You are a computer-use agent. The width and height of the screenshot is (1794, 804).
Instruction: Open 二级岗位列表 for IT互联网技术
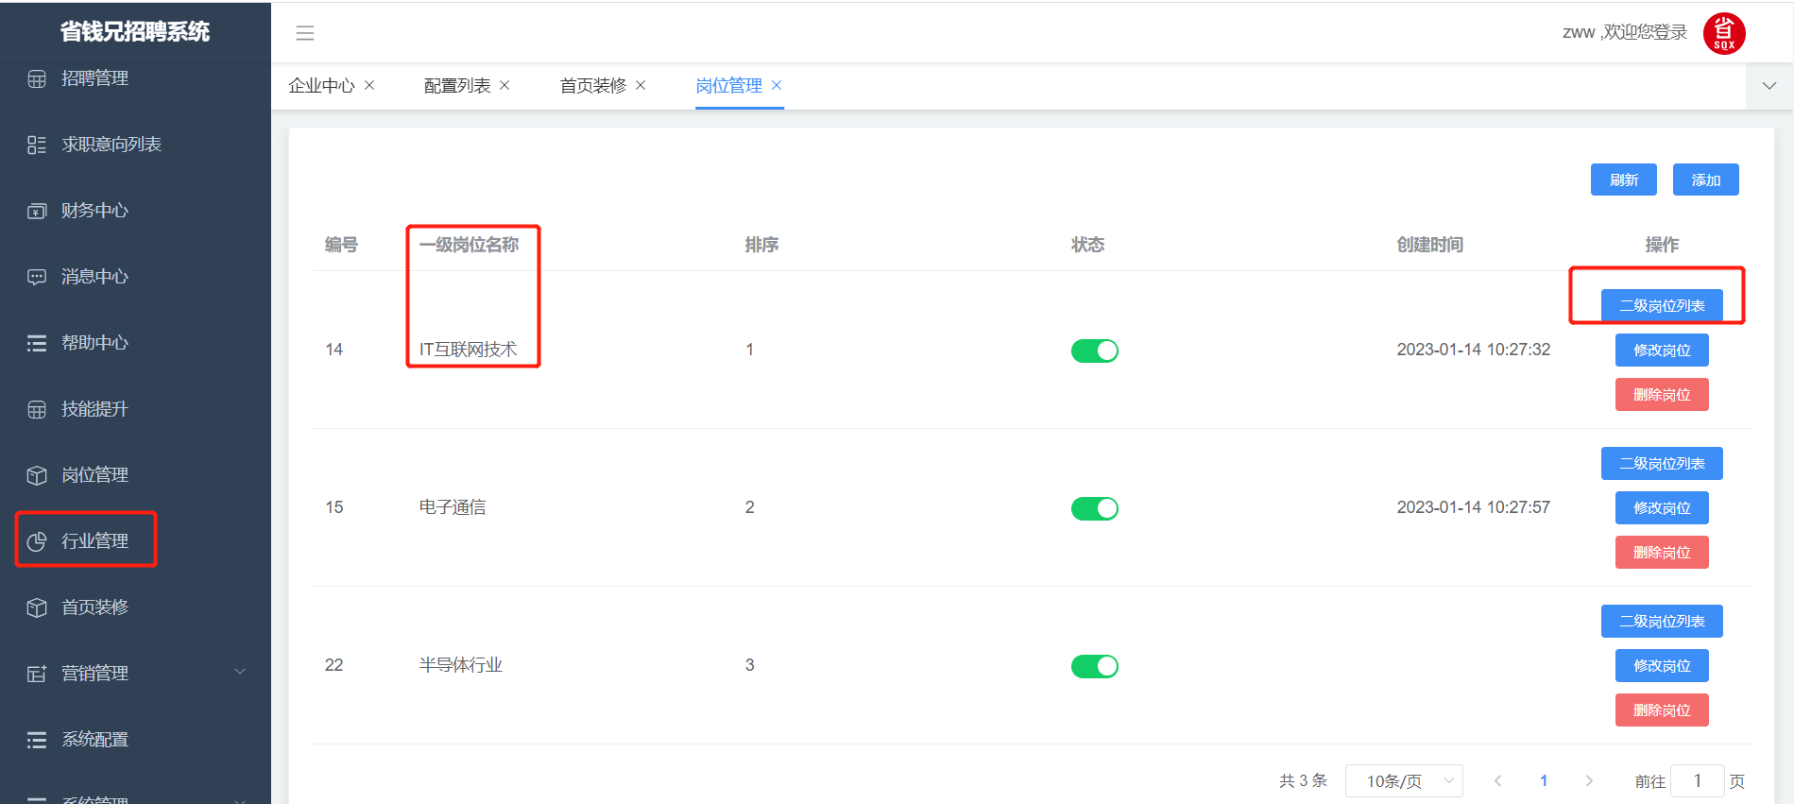click(1661, 306)
